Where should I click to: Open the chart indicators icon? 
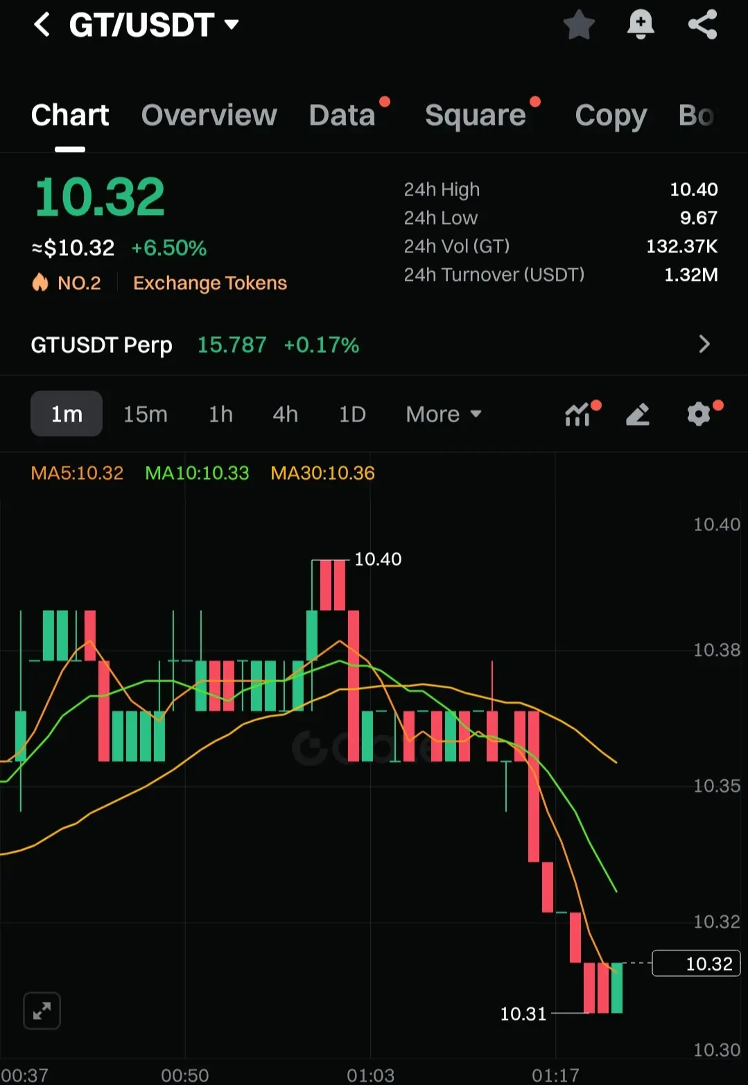coord(578,414)
